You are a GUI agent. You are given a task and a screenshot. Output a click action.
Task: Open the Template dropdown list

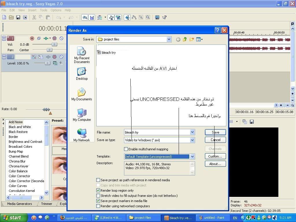(192, 157)
